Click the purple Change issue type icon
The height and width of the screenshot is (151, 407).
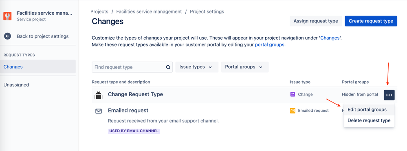(293, 94)
